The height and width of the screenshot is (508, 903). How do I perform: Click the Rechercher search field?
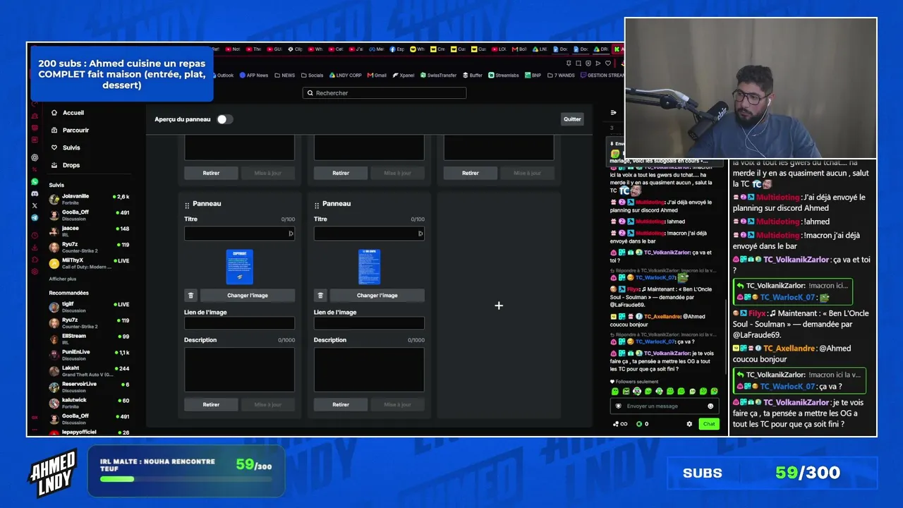coord(384,93)
